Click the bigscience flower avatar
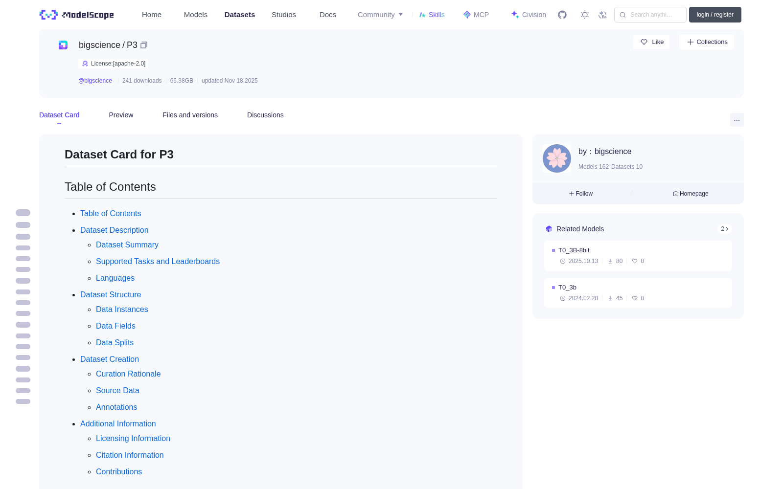 click(557, 158)
